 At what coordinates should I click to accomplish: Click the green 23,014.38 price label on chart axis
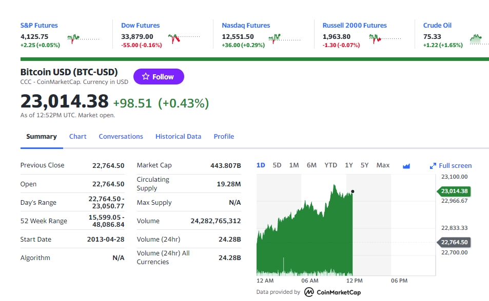point(454,191)
